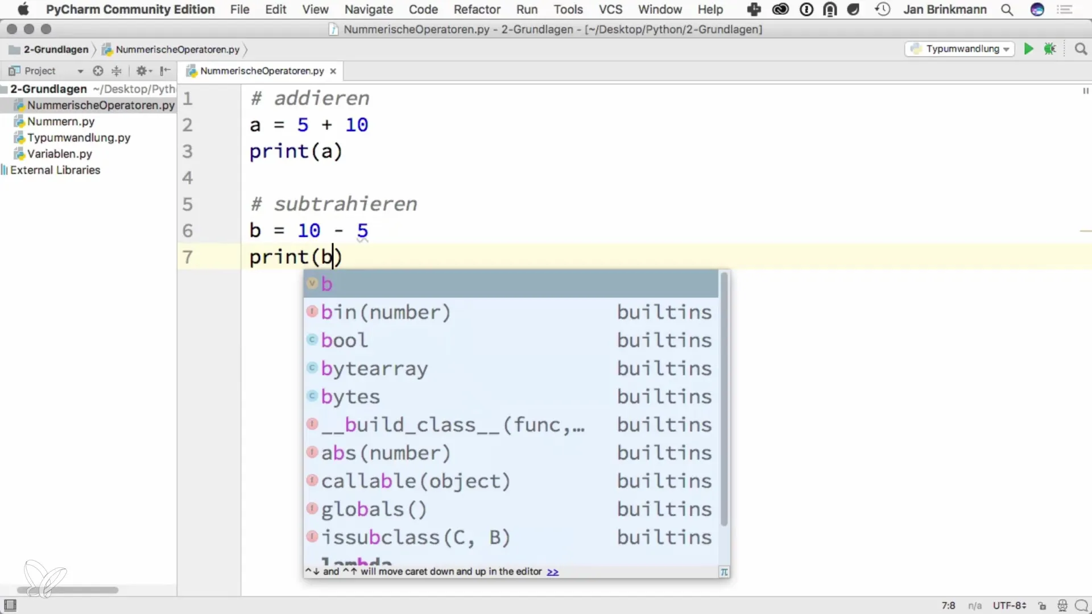The image size is (1092, 614).
Task: Start debugging with the green bug icon
Action: click(x=1050, y=49)
